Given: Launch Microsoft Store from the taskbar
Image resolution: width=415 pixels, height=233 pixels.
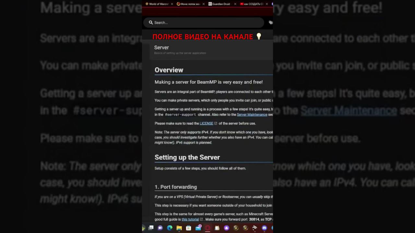Looking at the screenshot, I should click(x=189, y=228).
